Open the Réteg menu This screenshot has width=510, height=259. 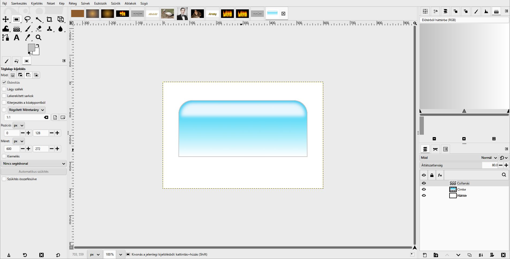[x=73, y=3]
